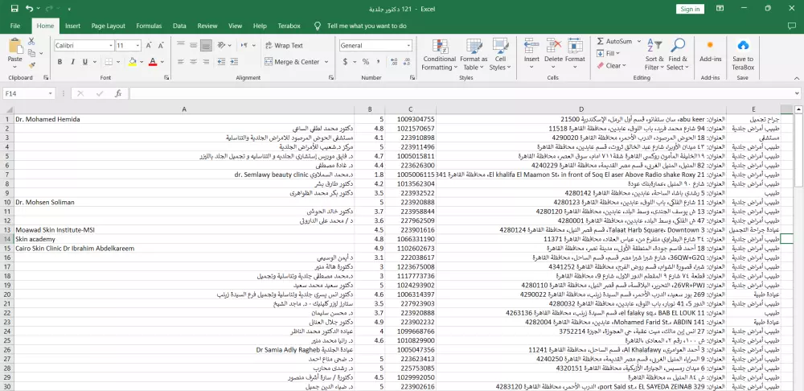
Task: Click the Align Right icon
Action: [x=206, y=62]
